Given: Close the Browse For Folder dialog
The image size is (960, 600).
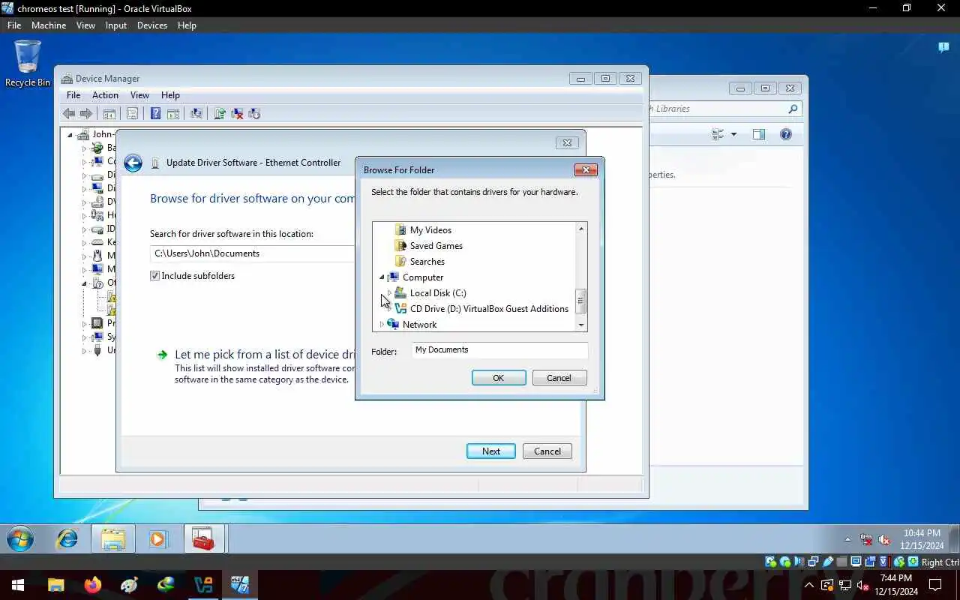Looking at the screenshot, I should (x=586, y=170).
